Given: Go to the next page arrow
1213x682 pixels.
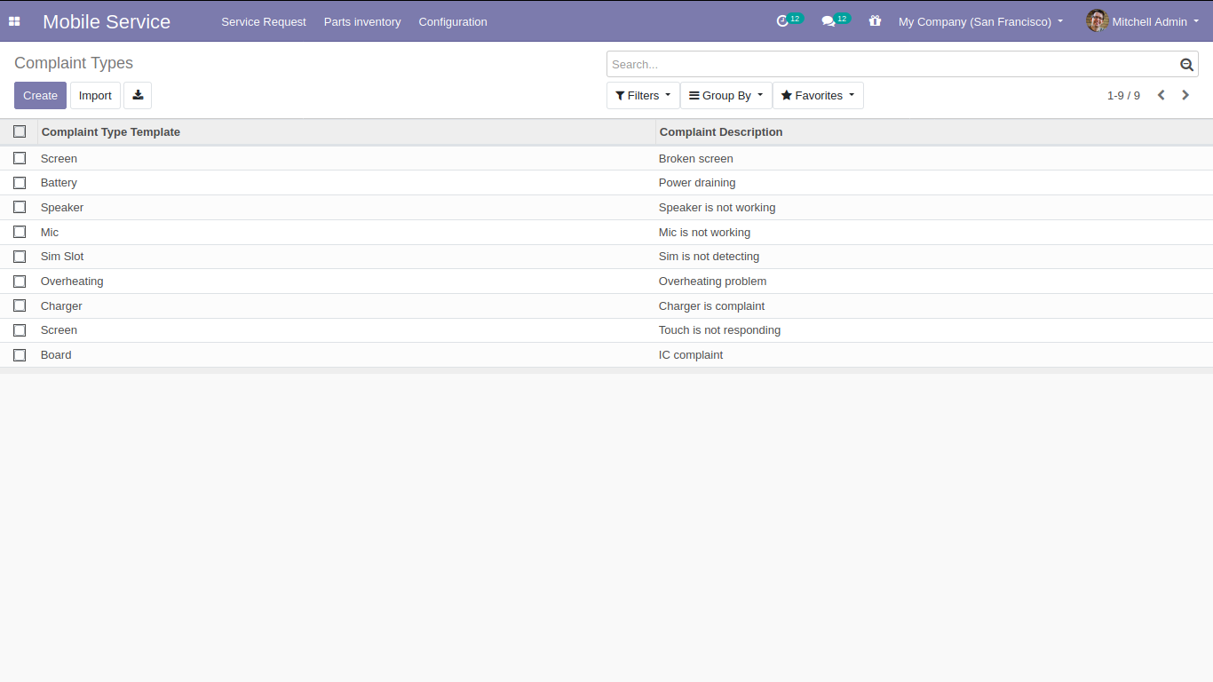Looking at the screenshot, I should tap(1185, 95).
